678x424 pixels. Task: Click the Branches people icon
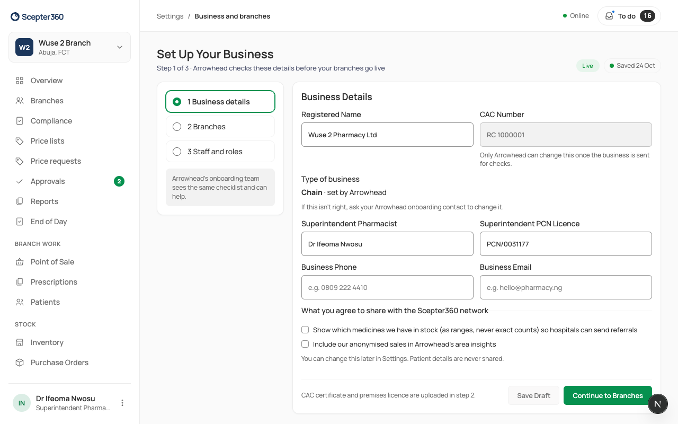pyautogui.click(x=20, y=101)
